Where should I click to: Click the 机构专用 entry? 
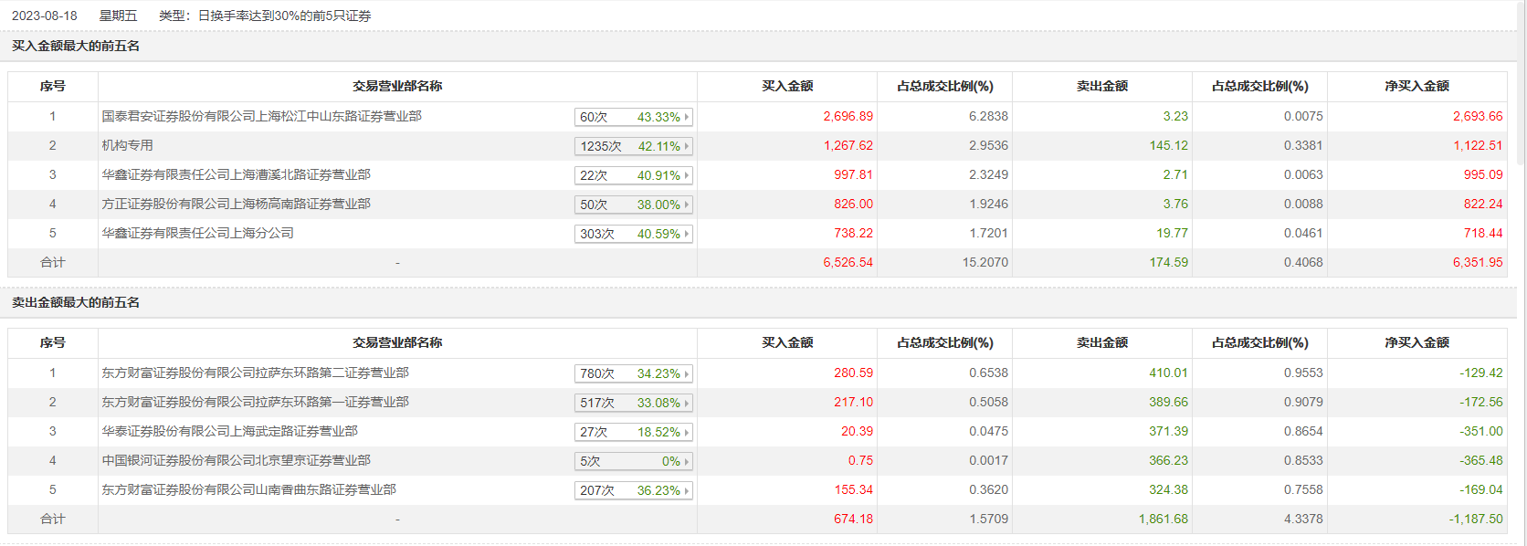(127, 145)
